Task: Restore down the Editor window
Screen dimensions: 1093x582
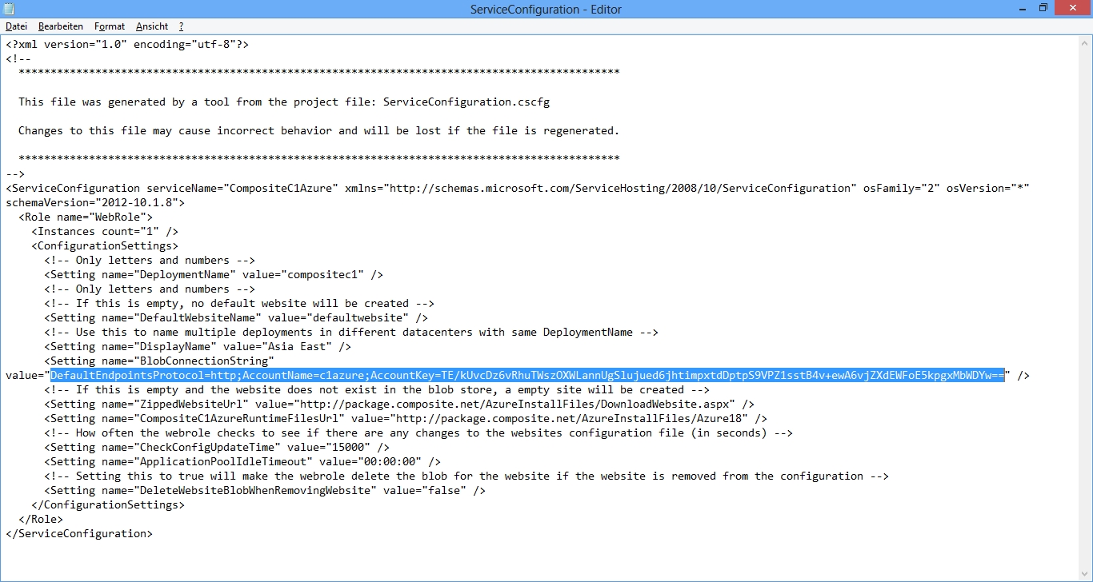Action: (1043, 8)
